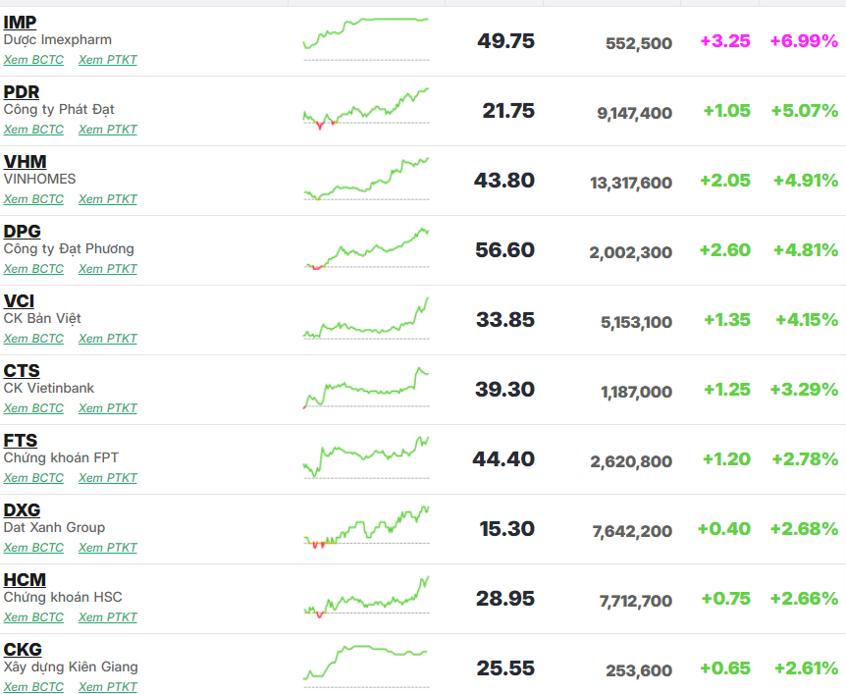The height and width of the screenshot is (694, 846).
Task: Click Xem PTKT under Xây dựng Kiên Giang
Action: [x=108, y=687]
